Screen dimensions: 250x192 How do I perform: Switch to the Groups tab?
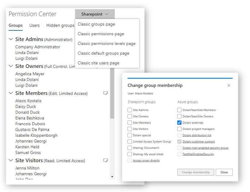click(16, 25)
